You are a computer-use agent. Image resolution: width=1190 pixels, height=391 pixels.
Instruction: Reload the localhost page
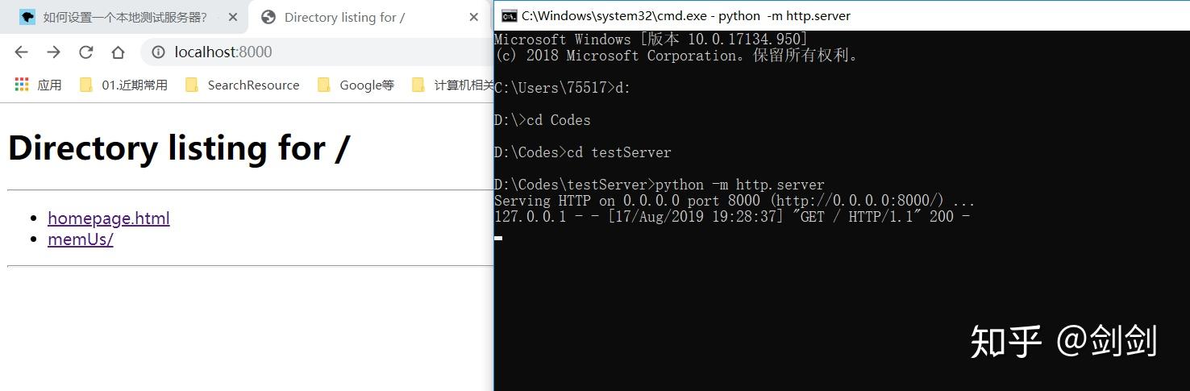(85, 52)
